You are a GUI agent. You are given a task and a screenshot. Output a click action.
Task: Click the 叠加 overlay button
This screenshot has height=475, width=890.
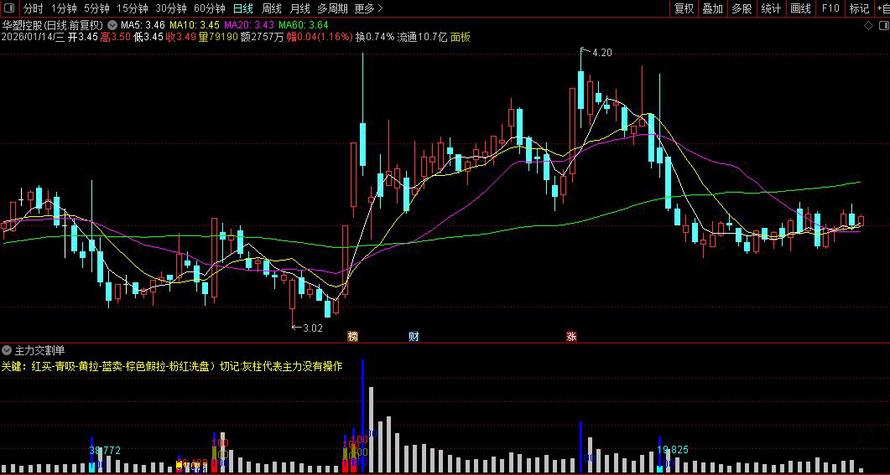click(x=712, y=8)
